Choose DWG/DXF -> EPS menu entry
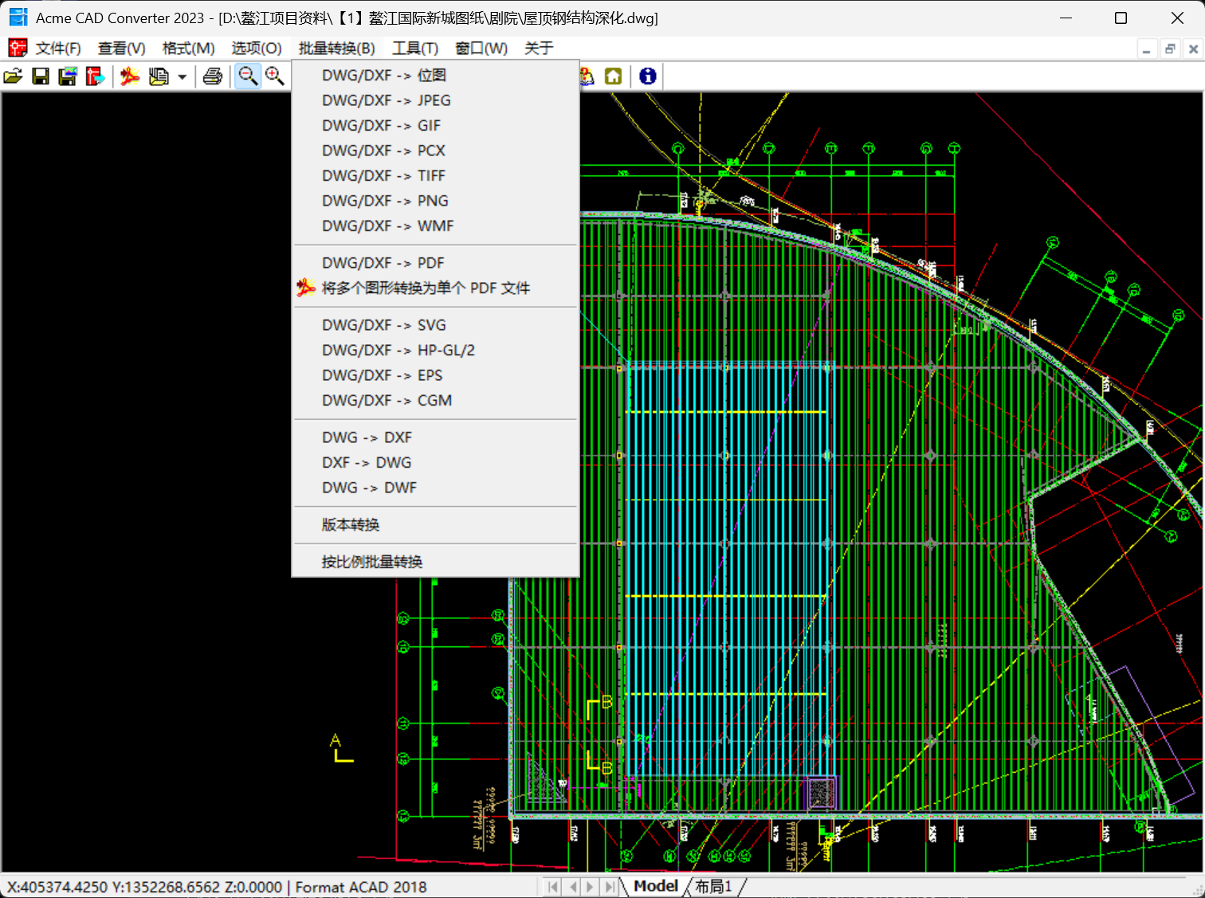1205x898 pixels. pos(435,375)
